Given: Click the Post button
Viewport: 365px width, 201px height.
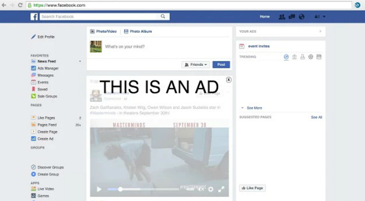Looking at the screenshot, I should 221,65.
